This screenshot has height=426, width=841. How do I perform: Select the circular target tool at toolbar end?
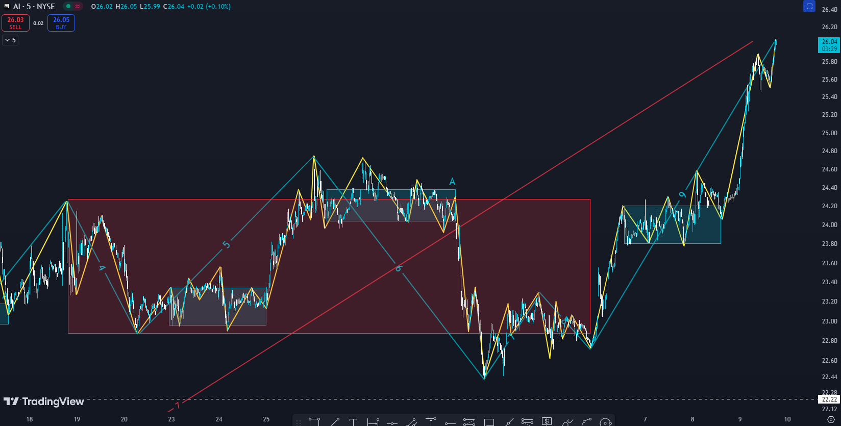pos(606,422)
